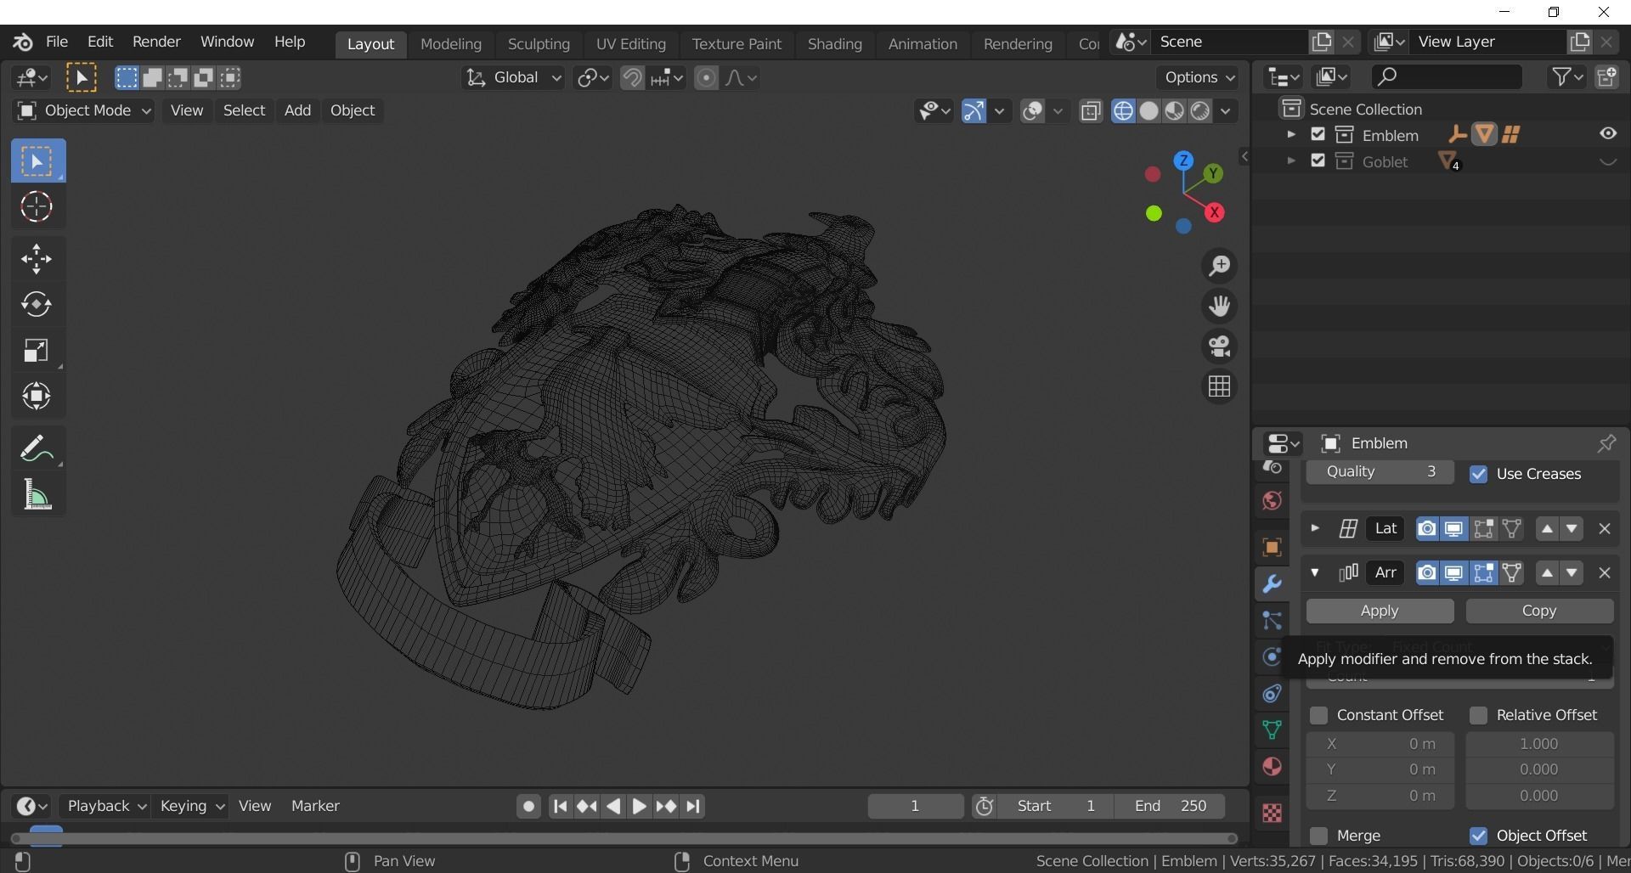This screenshot has width=1631, height=873.
Task: Remove the Arr array modifier
Action: 1604,573
